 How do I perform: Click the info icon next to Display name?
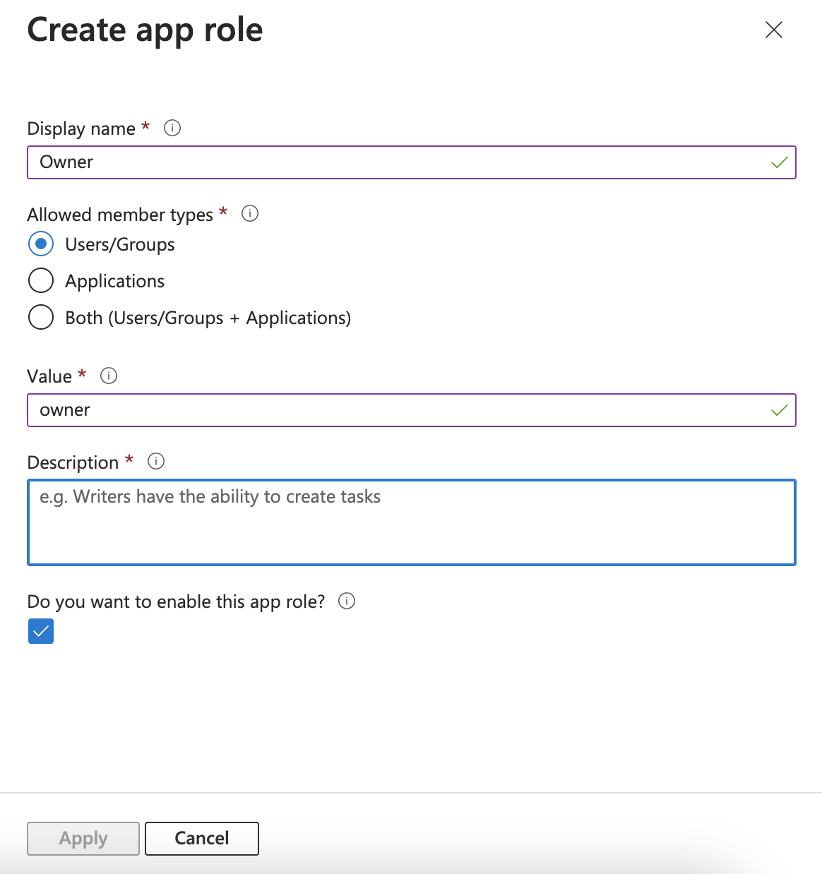pos(172,128)
